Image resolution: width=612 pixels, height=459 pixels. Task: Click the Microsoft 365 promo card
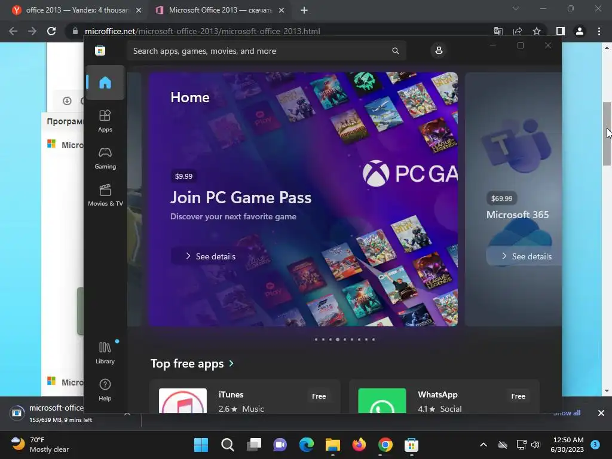(x=513, y=199)
